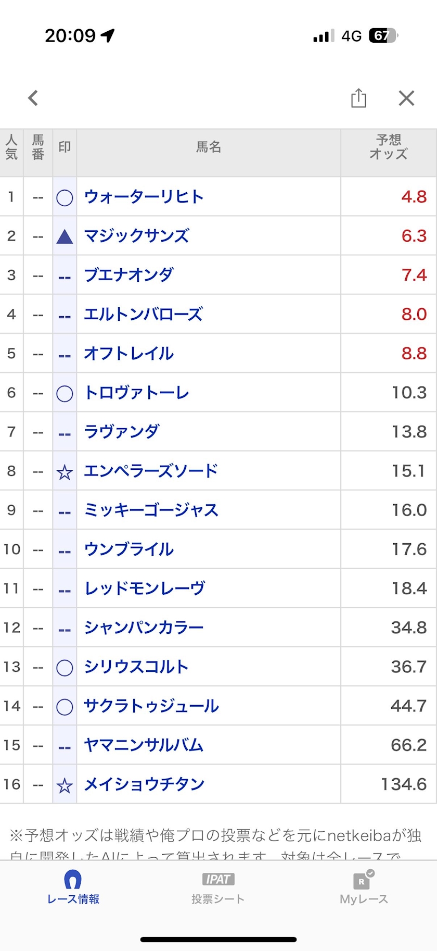Screen dimensions: 437x951
Task: Open horse page for サクラトゥジュール
Action: pos(151,706)
